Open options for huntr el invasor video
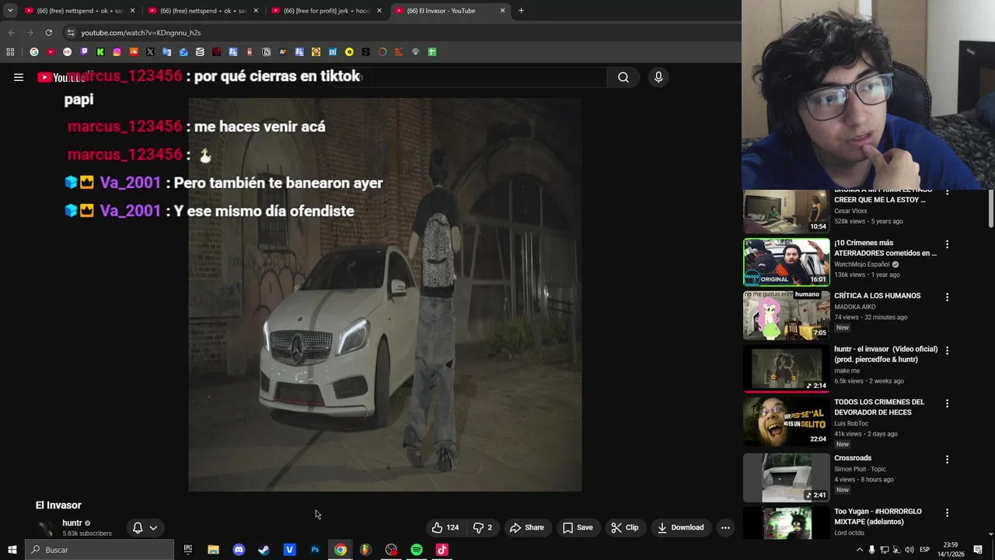The image size is (995, 560). [x=947, y=351]
